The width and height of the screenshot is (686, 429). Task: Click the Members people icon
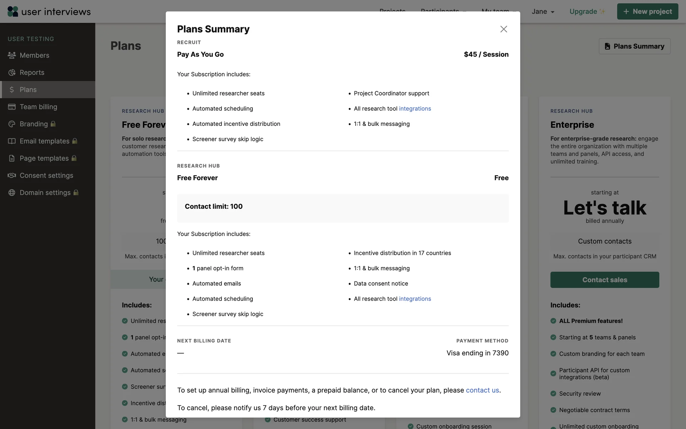pyautogui.click(x=12, y=55)
